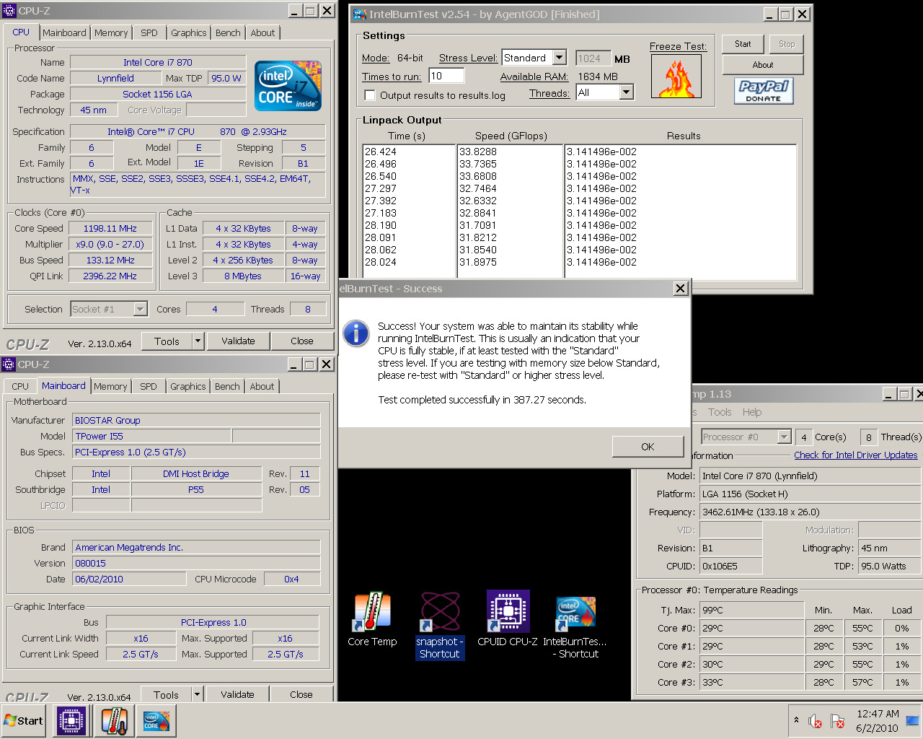
Task: Click the bottom CPU-Z window title icon
Action: [x=9, y=364]
